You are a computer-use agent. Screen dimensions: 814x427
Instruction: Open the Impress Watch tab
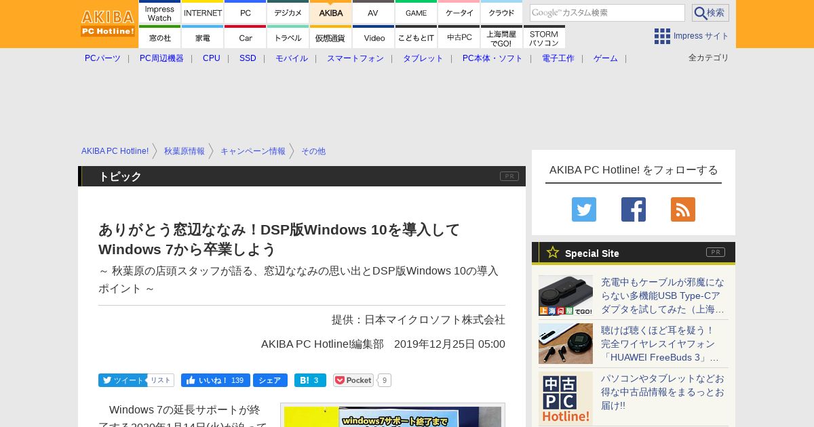coord(160,12)
